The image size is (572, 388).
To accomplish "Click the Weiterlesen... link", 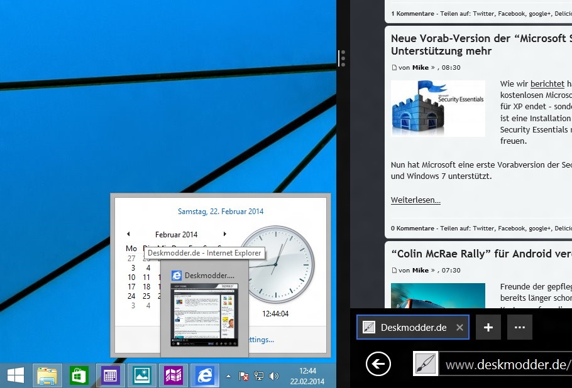I will click(415, 200).
